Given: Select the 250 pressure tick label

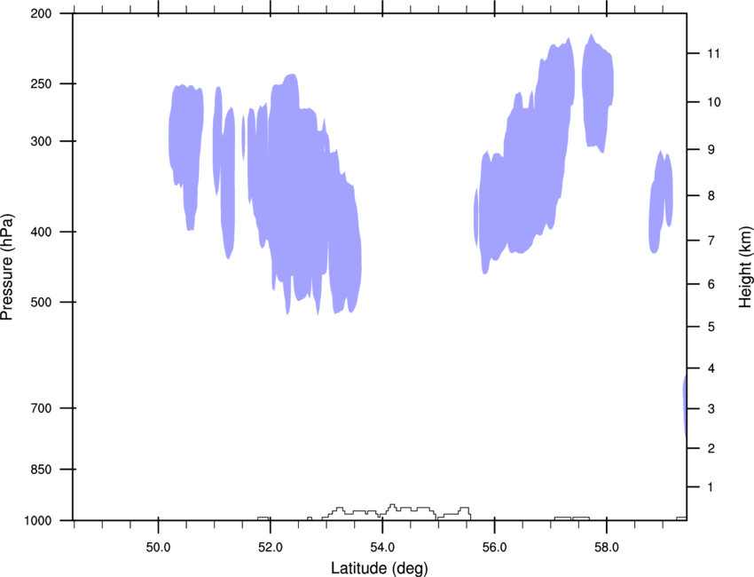Looking at the screenshot, I should pyautogui.click(x=41, y=83).
